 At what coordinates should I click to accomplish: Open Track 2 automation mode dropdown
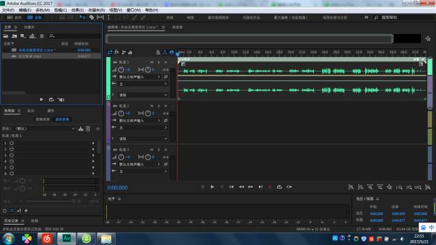(143, 139)
